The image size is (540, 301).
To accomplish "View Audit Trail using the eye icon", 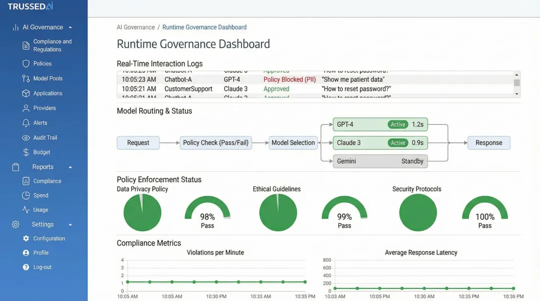I will coord(24,137).
